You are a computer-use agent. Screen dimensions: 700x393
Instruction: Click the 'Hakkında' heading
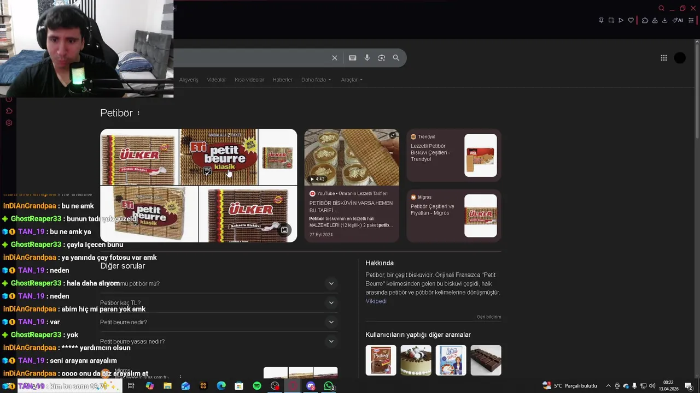tap(380, 263)
